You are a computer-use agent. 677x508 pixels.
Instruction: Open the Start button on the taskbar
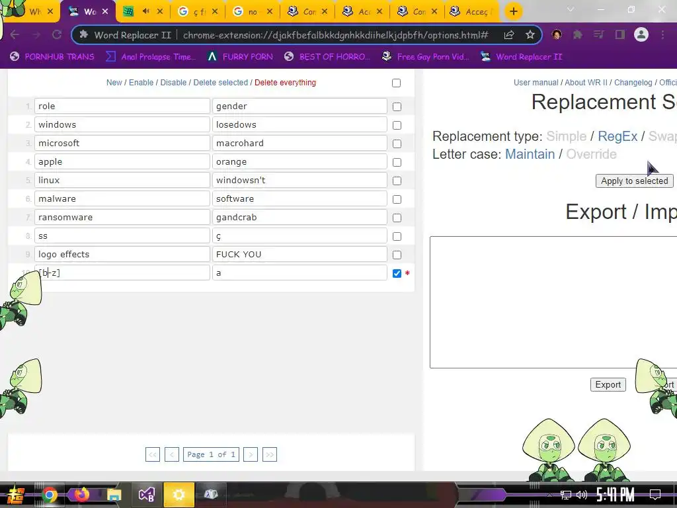(15, 495)
